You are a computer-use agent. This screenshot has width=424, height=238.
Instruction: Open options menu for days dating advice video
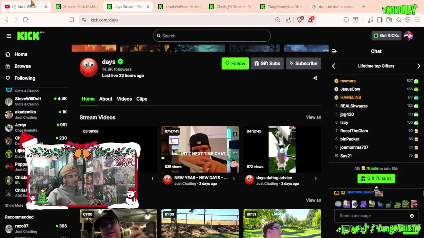pyautogui.click(x=316, y=178)
